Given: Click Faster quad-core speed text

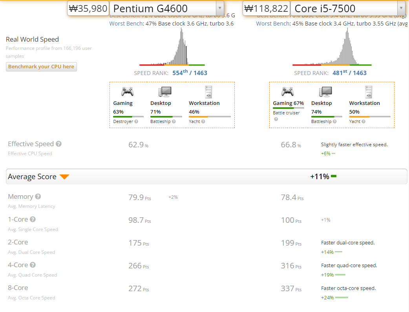Looking at the screenshot, I should 349,266.
